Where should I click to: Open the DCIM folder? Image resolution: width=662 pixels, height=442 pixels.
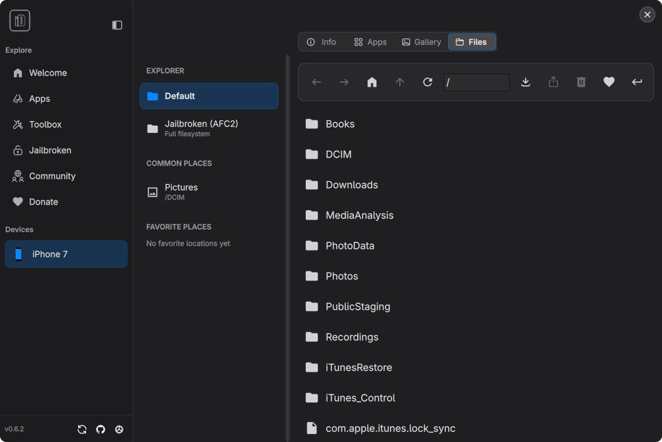(x=476, y=155)
